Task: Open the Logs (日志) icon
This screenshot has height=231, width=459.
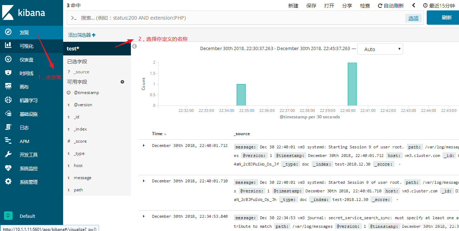Action: point(8,127)
